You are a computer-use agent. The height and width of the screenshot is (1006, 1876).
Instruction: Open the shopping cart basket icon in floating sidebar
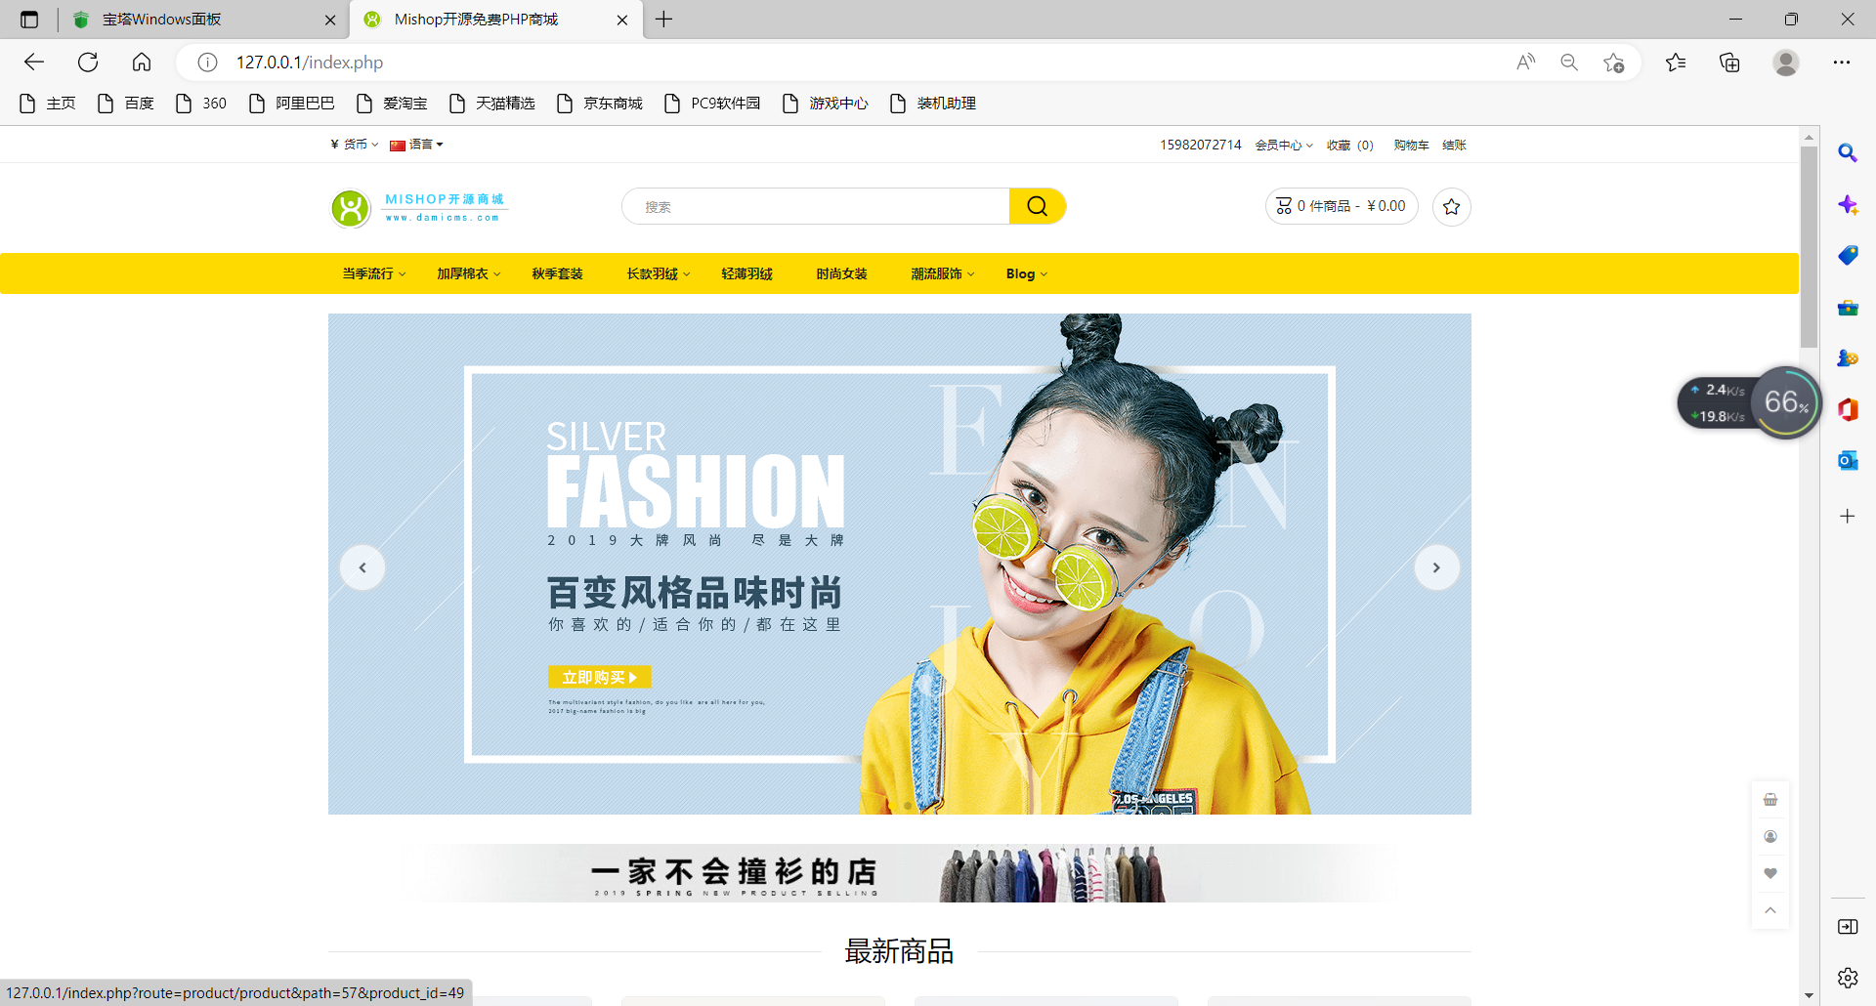click(1770, 799)
